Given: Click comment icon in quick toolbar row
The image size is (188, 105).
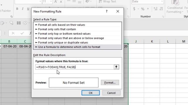Looking at the screenshot, I should [11, 23].
